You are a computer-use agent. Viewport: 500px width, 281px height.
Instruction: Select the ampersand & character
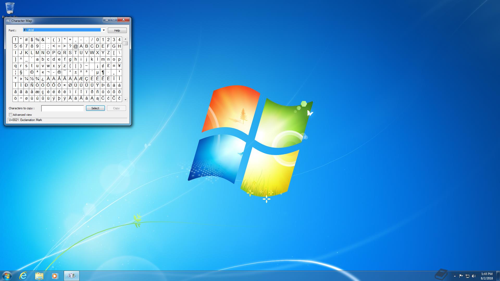point(43,40)
